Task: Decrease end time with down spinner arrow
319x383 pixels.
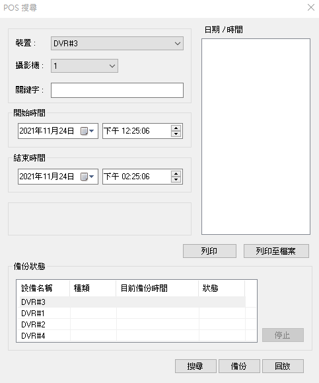Action: pyautogui.click(x=176, y=179)
